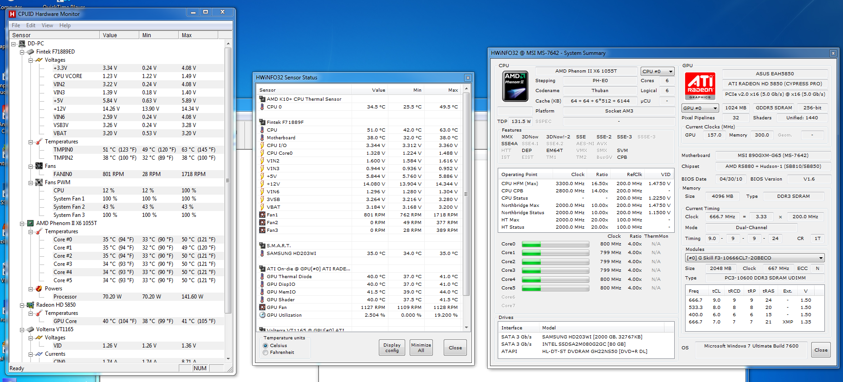Collapse the Fintek F71889ED node
This screenshot has height=382, width=843.
22,52
